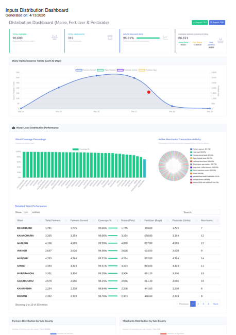Go to page 3 of the table

[x=204, y=304]
